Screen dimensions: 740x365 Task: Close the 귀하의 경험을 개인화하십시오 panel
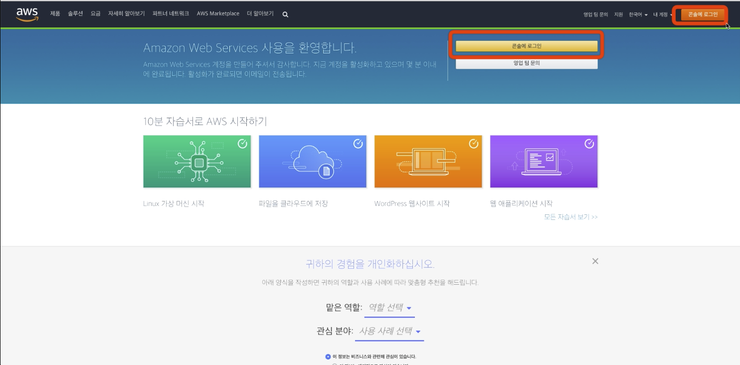[595, 261]
